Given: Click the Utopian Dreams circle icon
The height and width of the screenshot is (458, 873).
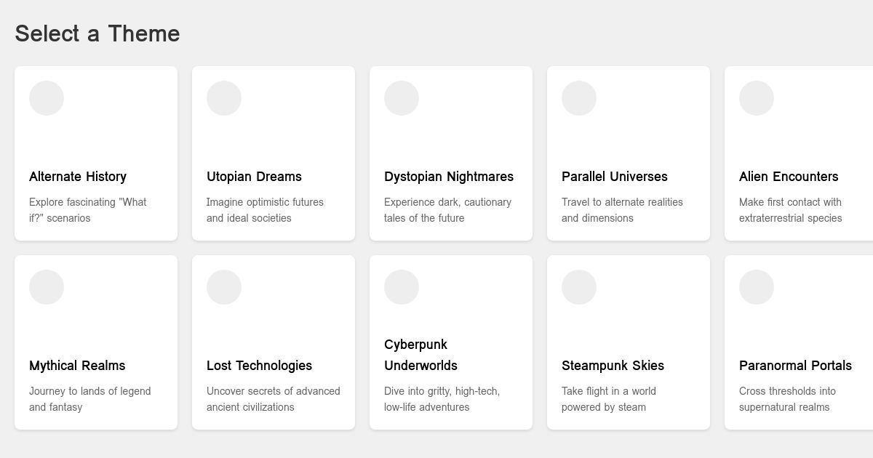Looking at the screenshot, I should tap(223, 97).
